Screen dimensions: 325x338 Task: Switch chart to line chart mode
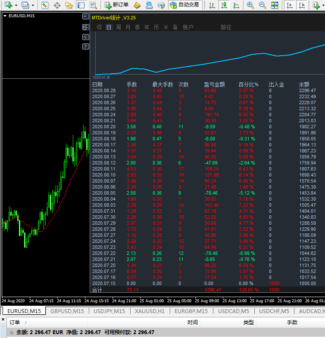click(236, 5)
